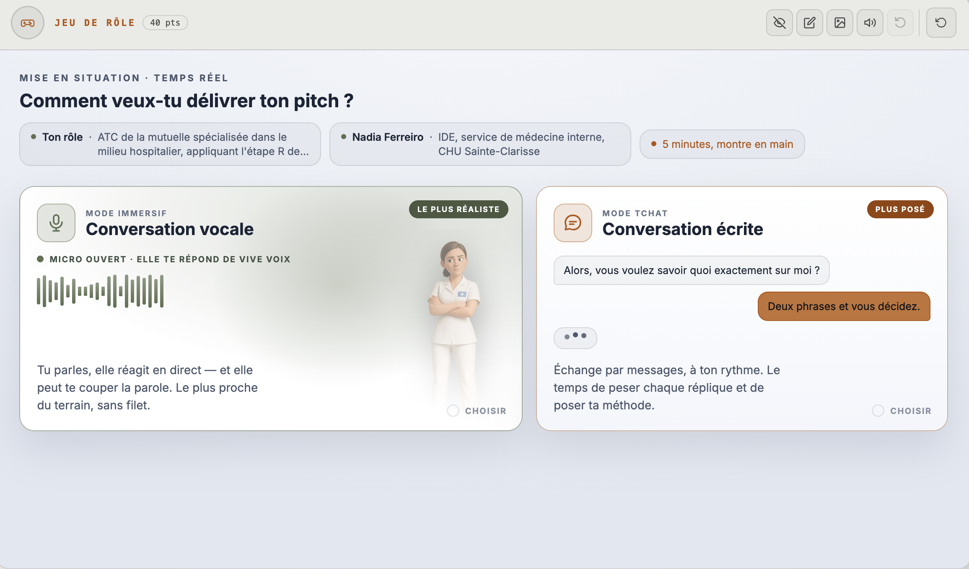This screenshot has height=569, width=969.
Task: Open the Ton rôle info chip
Action: [x=170, y=144]
